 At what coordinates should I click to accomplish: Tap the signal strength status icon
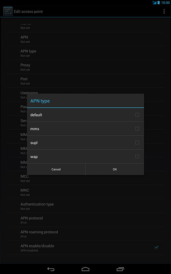click(154, 3)
